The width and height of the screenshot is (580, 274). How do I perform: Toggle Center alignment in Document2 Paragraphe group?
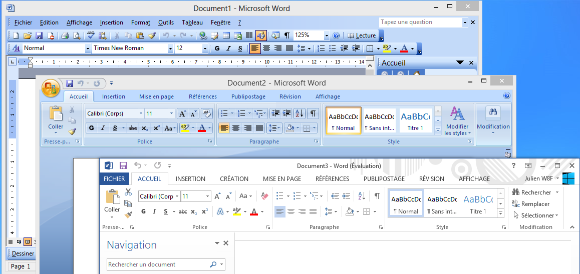pos(235,128)
